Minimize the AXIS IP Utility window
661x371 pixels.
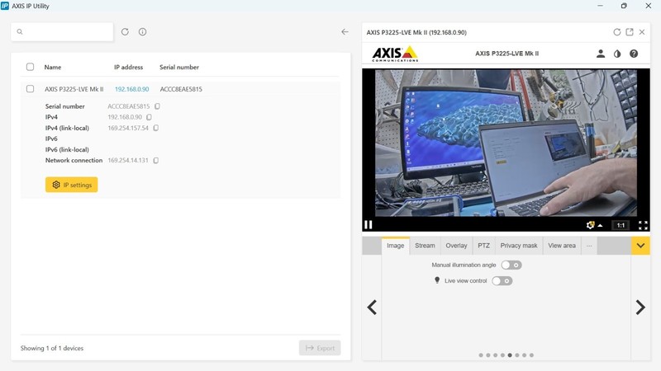coord(600,6)
